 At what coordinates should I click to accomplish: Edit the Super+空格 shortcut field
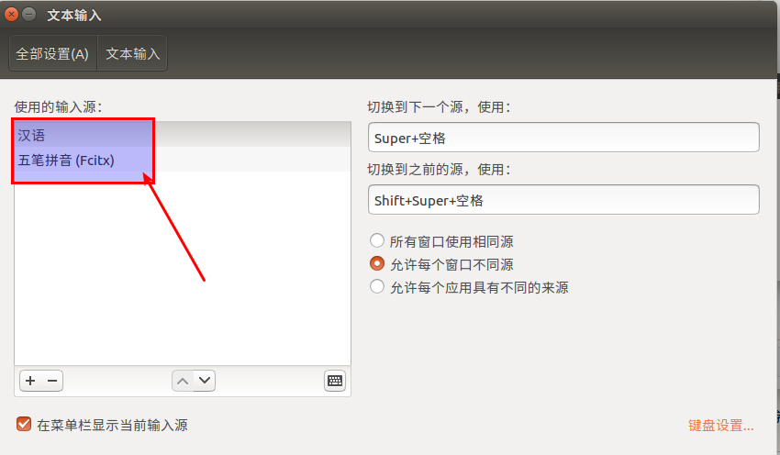[x=563, y=138]
